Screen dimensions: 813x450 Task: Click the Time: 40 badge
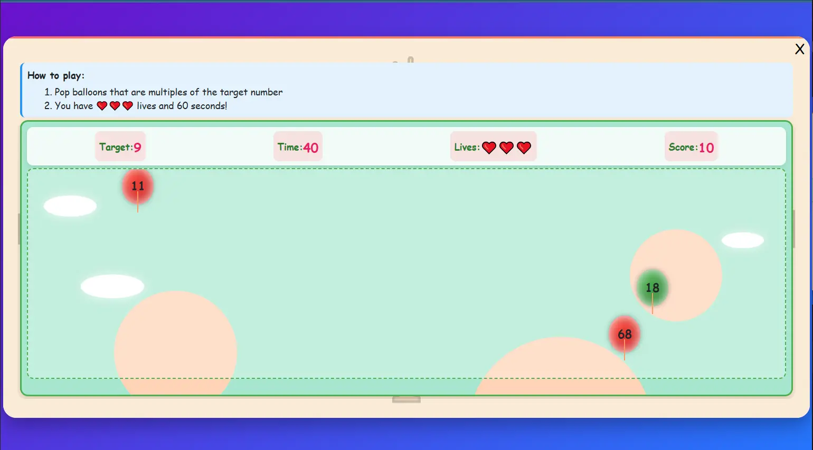coord(297,146)
